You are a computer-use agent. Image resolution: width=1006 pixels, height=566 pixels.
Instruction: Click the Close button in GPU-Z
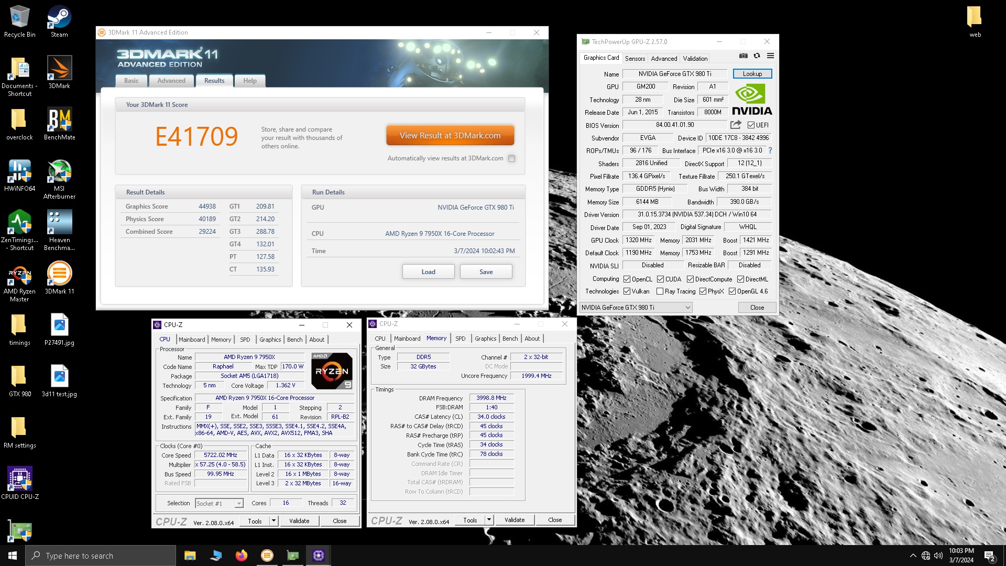click(757, 308)
